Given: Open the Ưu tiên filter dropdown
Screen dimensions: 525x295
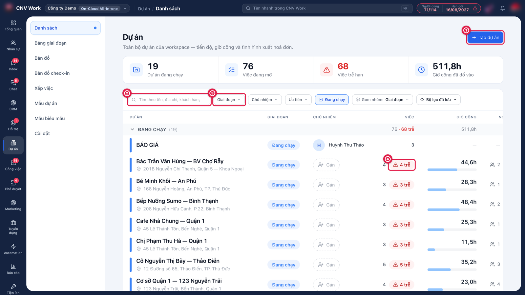Looking at the screenshot, I should (298, 100).
